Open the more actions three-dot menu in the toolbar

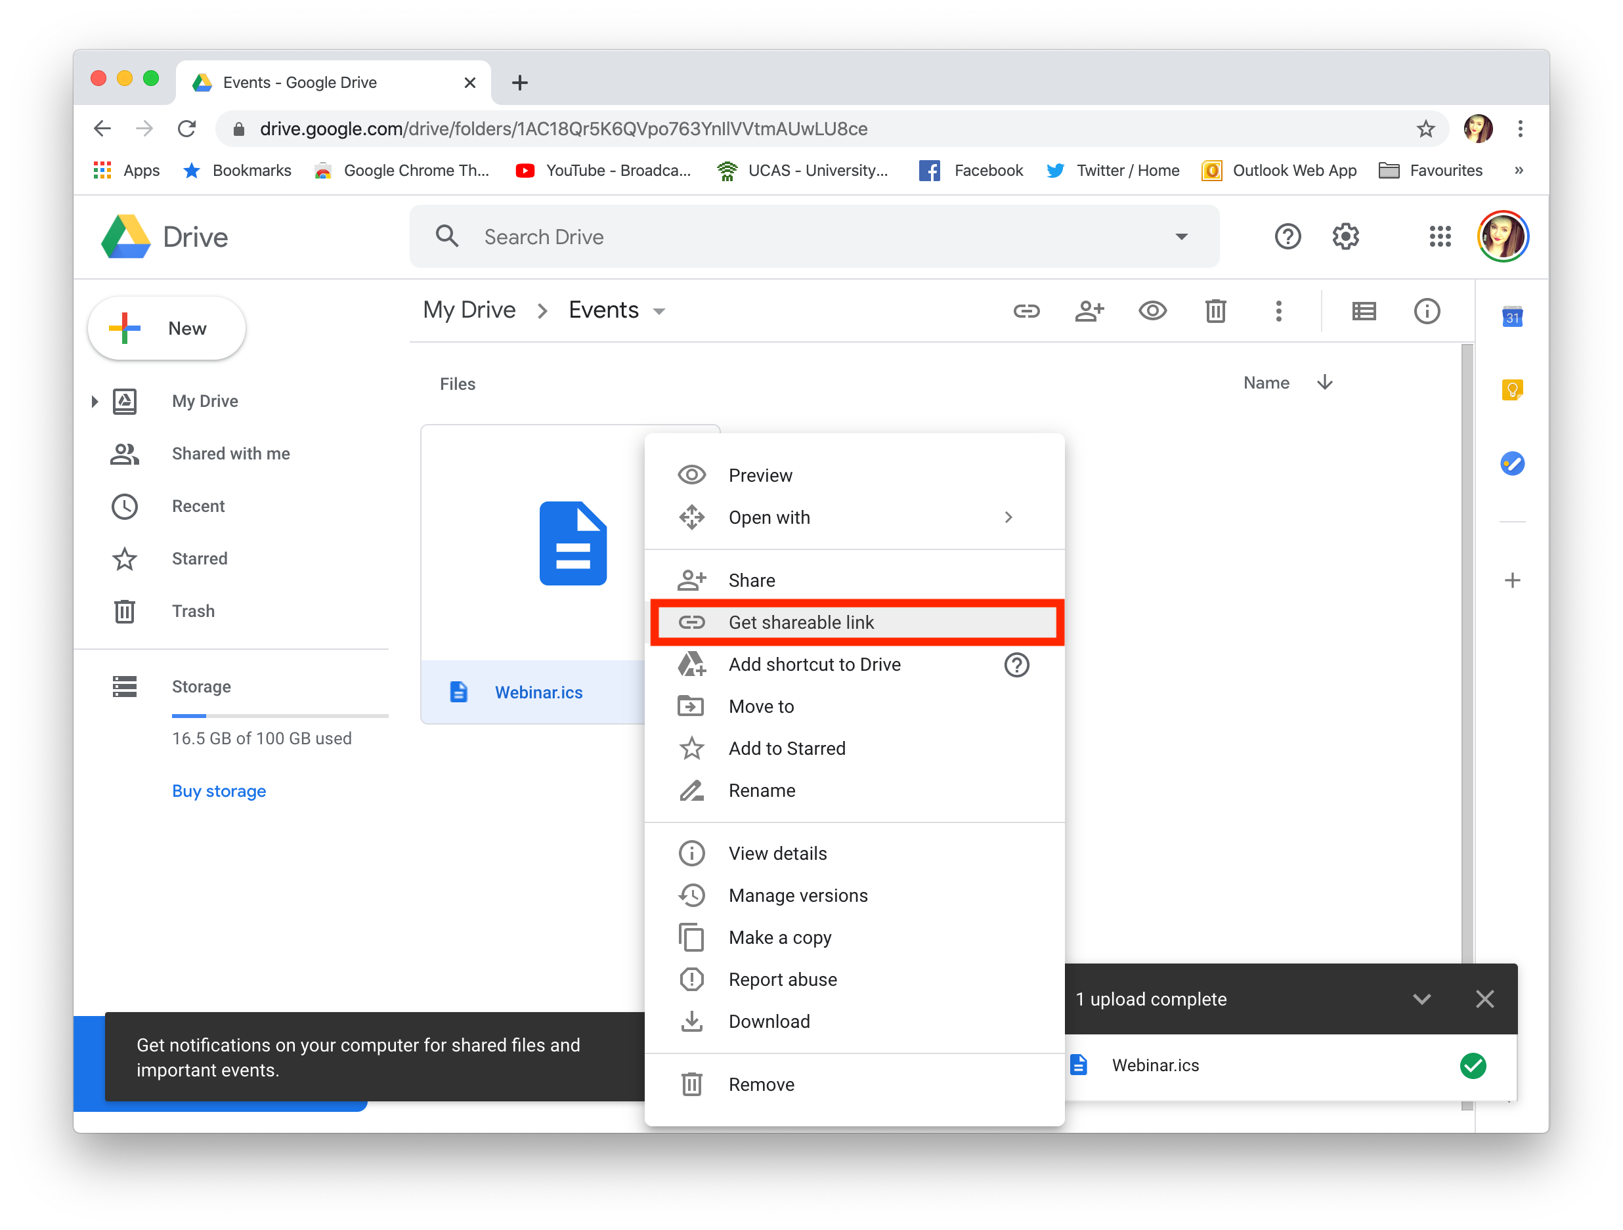[x=1278, y=311]
